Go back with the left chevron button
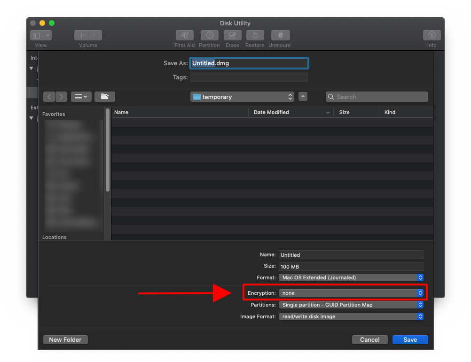The image size is (471, 362). coord(49,97)
